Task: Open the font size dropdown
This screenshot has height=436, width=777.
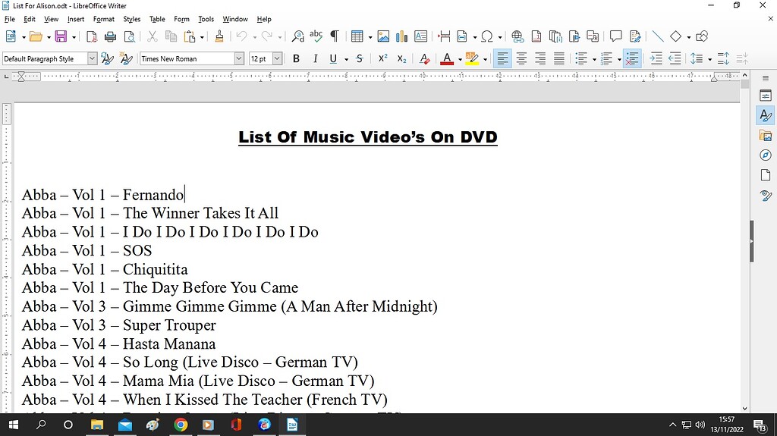Action: (277, 58)
